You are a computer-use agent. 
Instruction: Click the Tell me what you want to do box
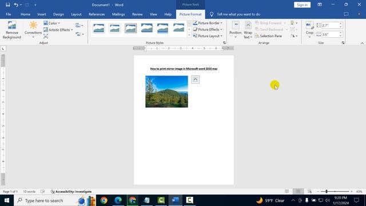(x=235, y=14)
